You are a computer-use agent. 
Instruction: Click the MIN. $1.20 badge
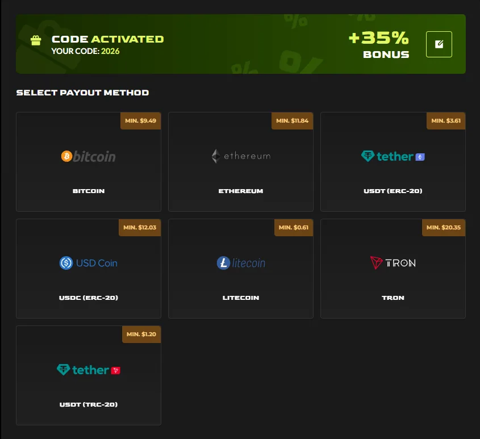(141, 335)
